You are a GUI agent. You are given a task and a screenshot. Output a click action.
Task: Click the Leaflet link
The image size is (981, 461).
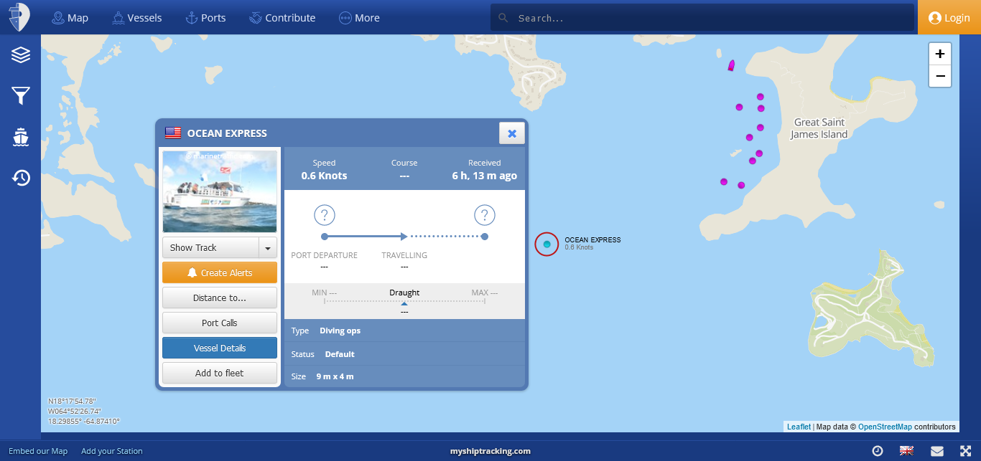pos(799,427)
